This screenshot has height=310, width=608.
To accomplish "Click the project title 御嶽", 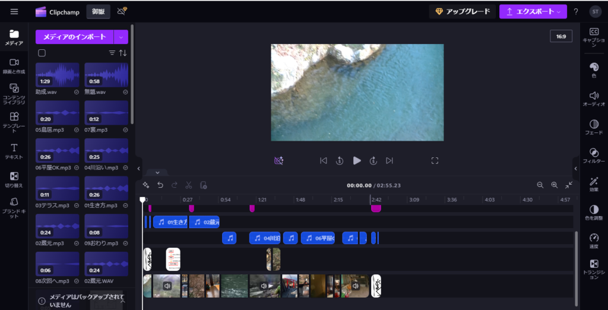I will click(99, 12).
